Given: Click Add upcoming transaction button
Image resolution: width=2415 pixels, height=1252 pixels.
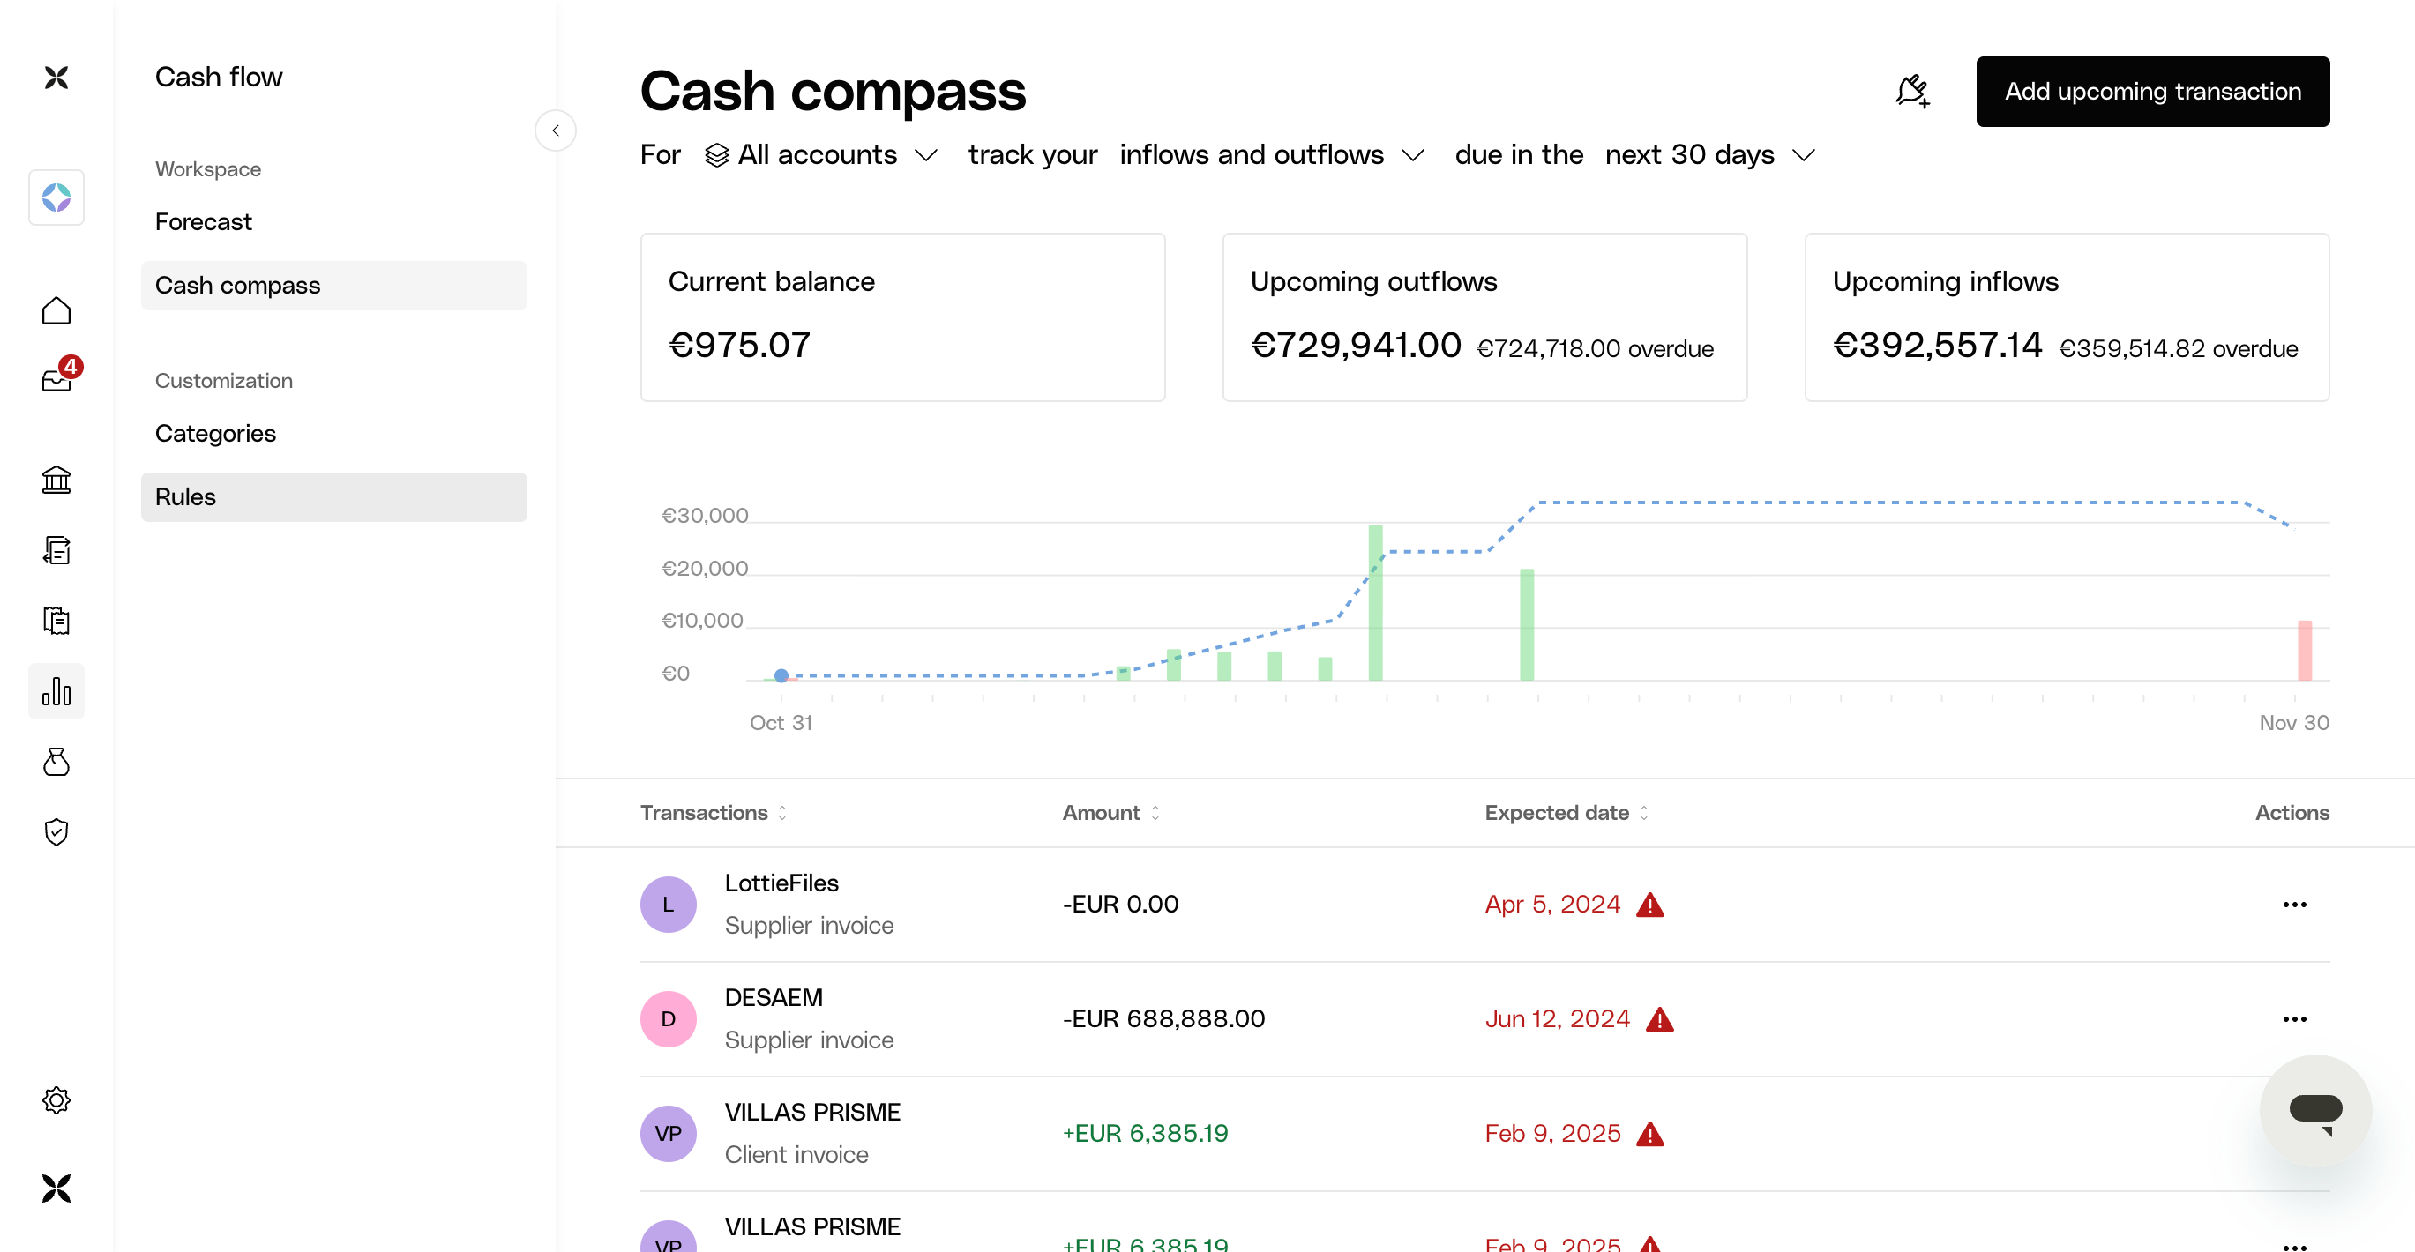Looking at the screenshot, I should (x=2151, y=92).
